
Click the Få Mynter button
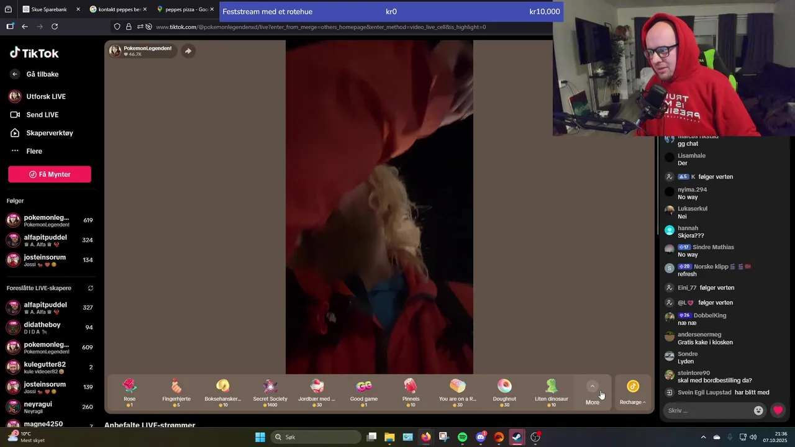pyautogui.click(x=50, y=174)
